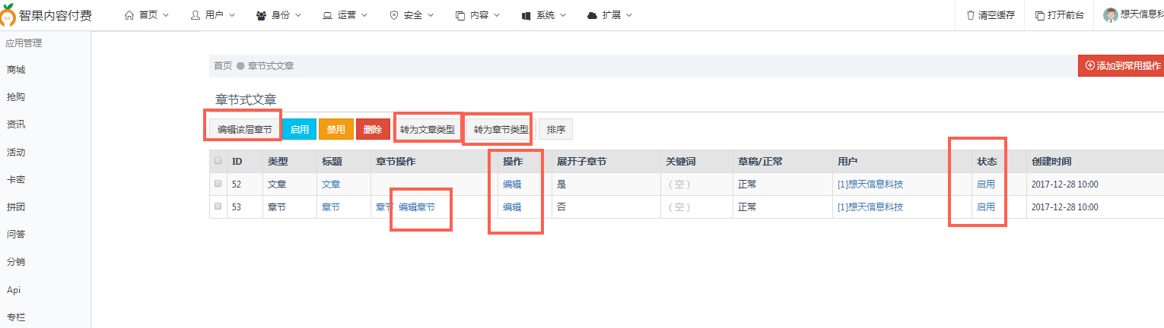Expand the 扩展 dropdown arrow
The height and width of the screenshot is (328, 1164).
629,15
